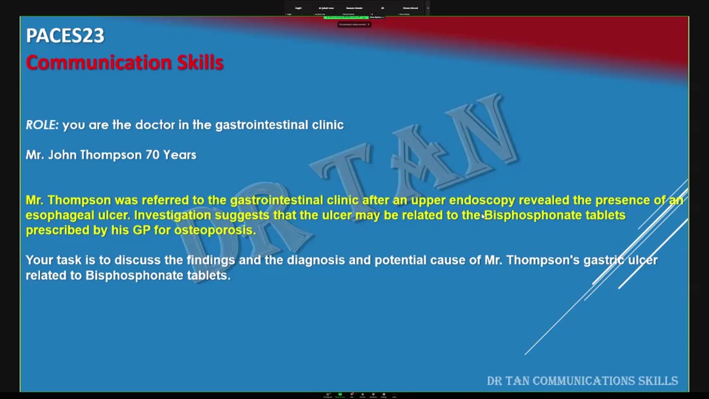The width and height of the screenshot is (709, 399).
Task: Click the More icon in the meeting toolbar
Action: (x=395, y=395)
